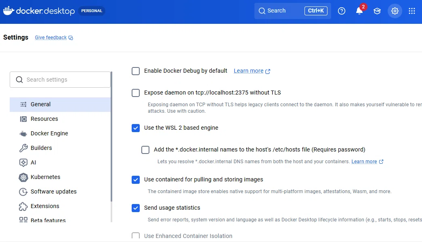Open notifications bell icon
Viewport: 422px width, 242px height.
point(359,11)
